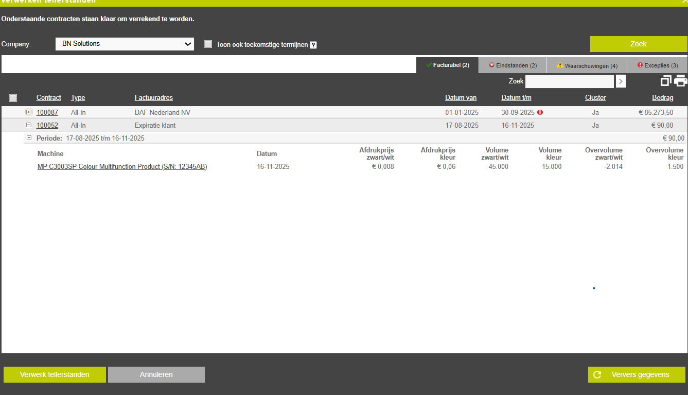Viewport: 688px width, 395px height.
Task: Collapse the Periode 17-08-2025 section
Action: [x=29, y=138]
